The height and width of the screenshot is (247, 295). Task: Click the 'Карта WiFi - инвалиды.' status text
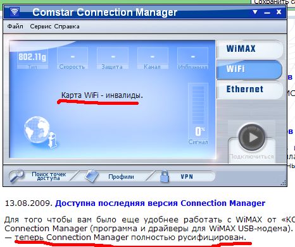pyautogui.click(x=102, y=95)
